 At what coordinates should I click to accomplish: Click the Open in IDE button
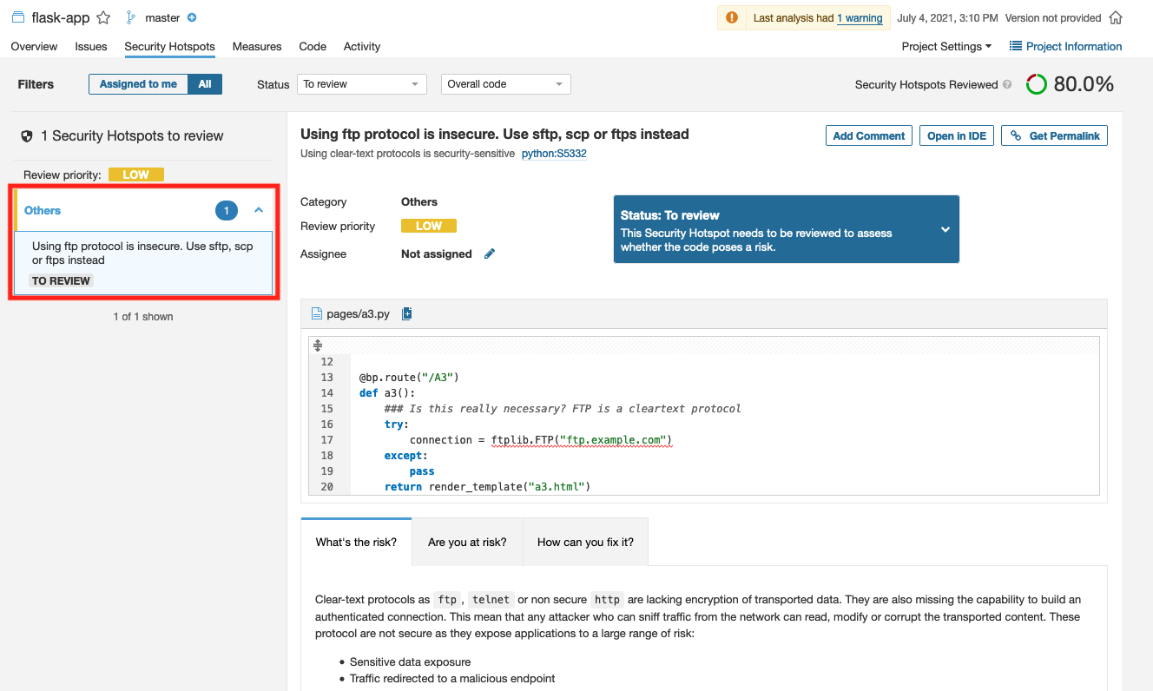click(957, 135)
